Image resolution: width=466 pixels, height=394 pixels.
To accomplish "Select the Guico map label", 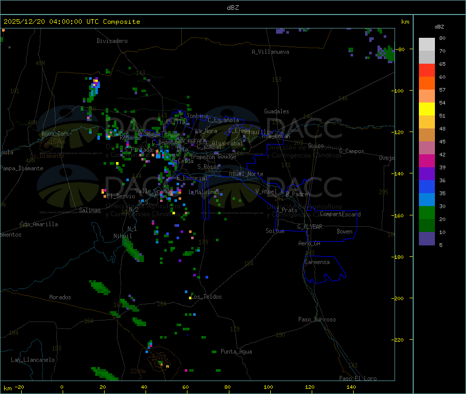I will coord(316,145).
